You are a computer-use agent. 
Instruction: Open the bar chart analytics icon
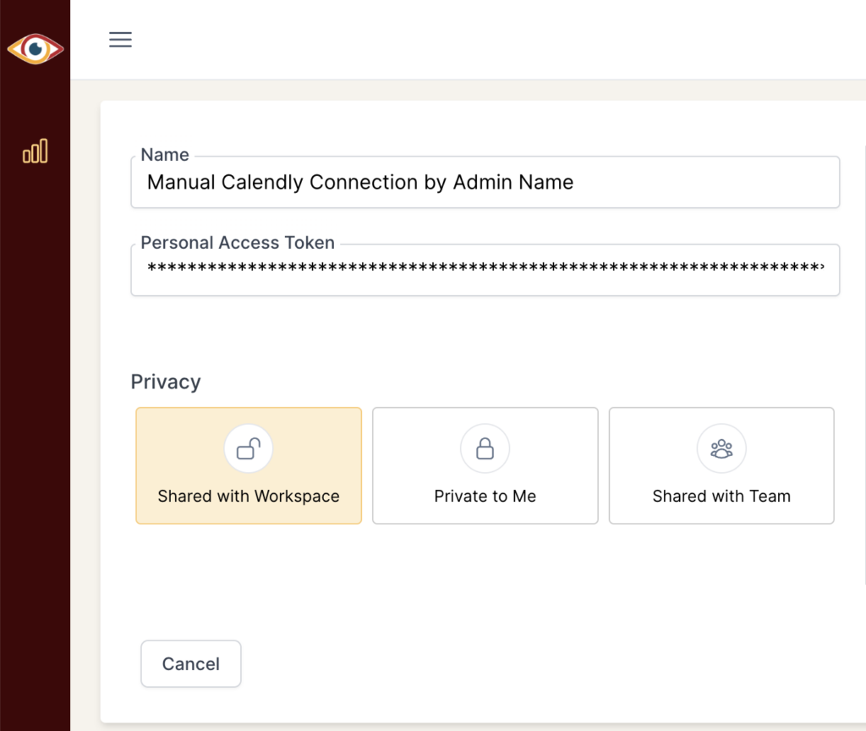pyautogui.click(x=35, y=151)
